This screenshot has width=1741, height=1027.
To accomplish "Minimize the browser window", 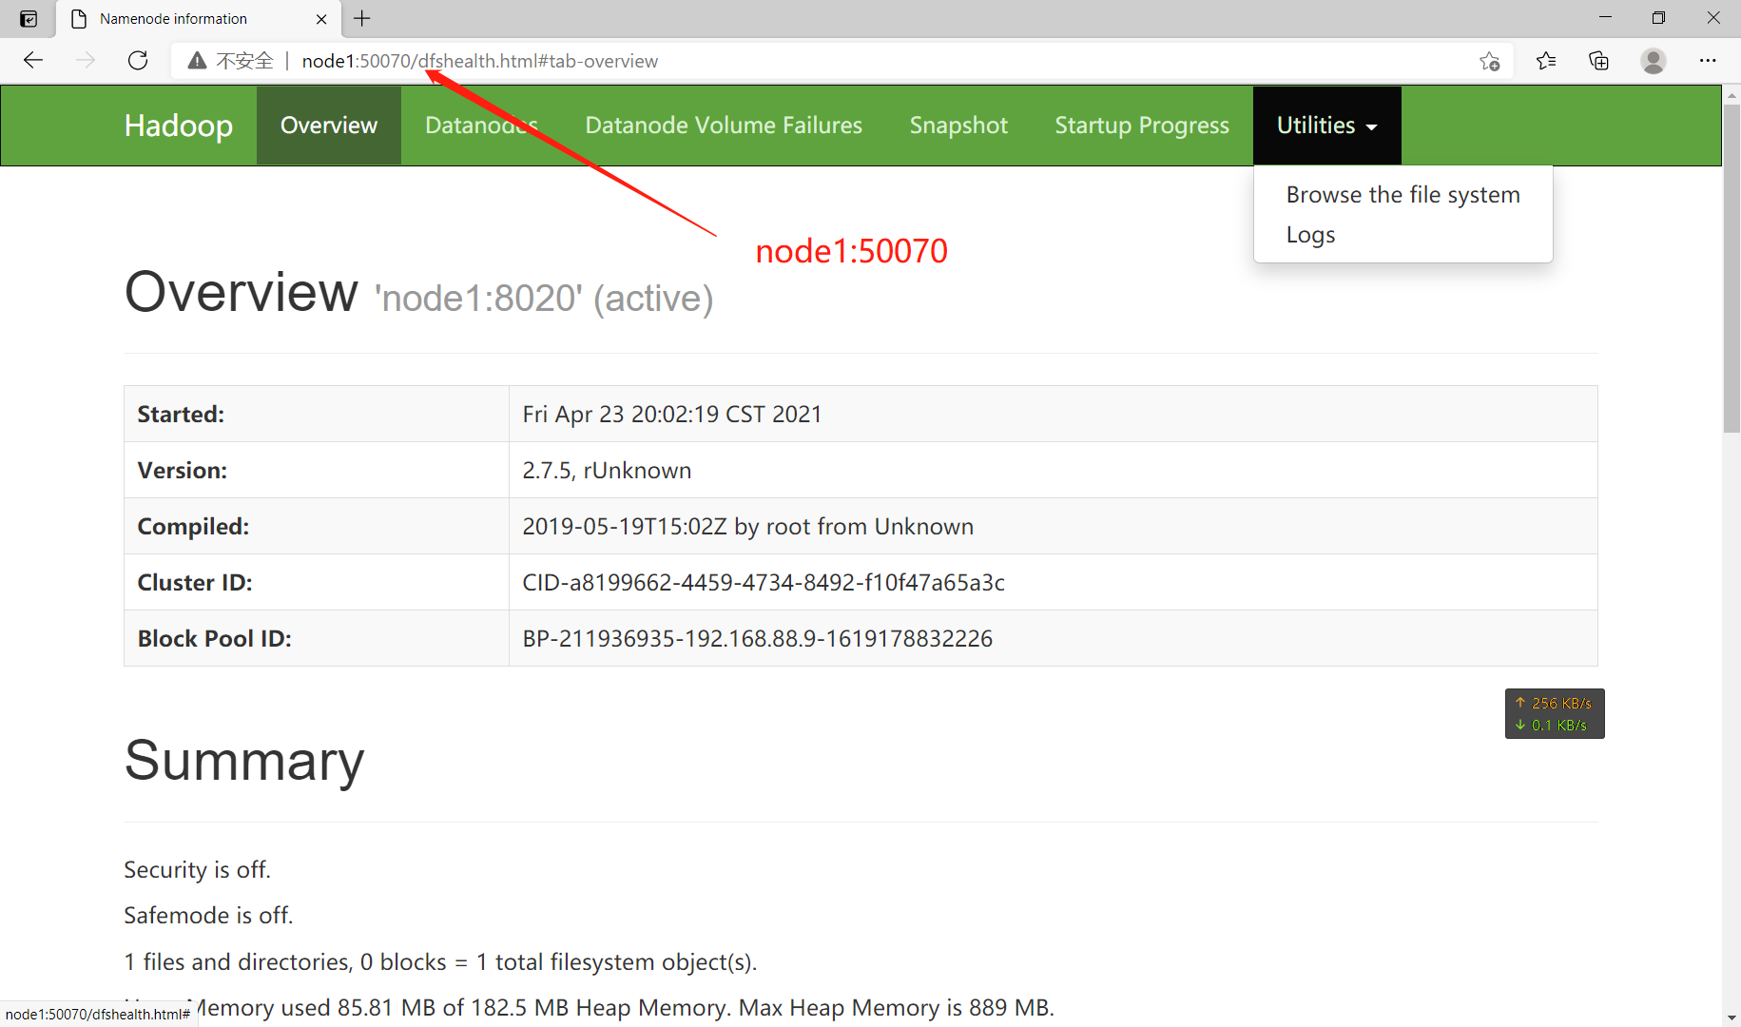I will [x=1605, y=18].
